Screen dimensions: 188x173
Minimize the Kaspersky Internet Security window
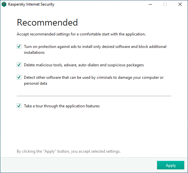pyautogui.click(x=150, y=4)
